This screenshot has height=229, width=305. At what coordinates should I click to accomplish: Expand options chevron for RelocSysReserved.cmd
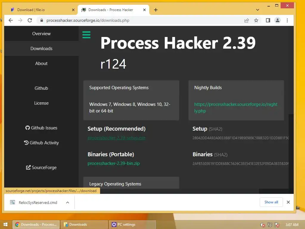[68, 202]
